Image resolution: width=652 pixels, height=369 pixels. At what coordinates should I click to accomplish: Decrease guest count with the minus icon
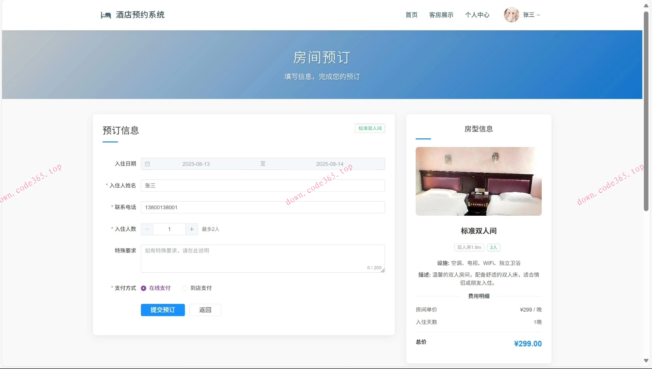click(x=147, y=229)
